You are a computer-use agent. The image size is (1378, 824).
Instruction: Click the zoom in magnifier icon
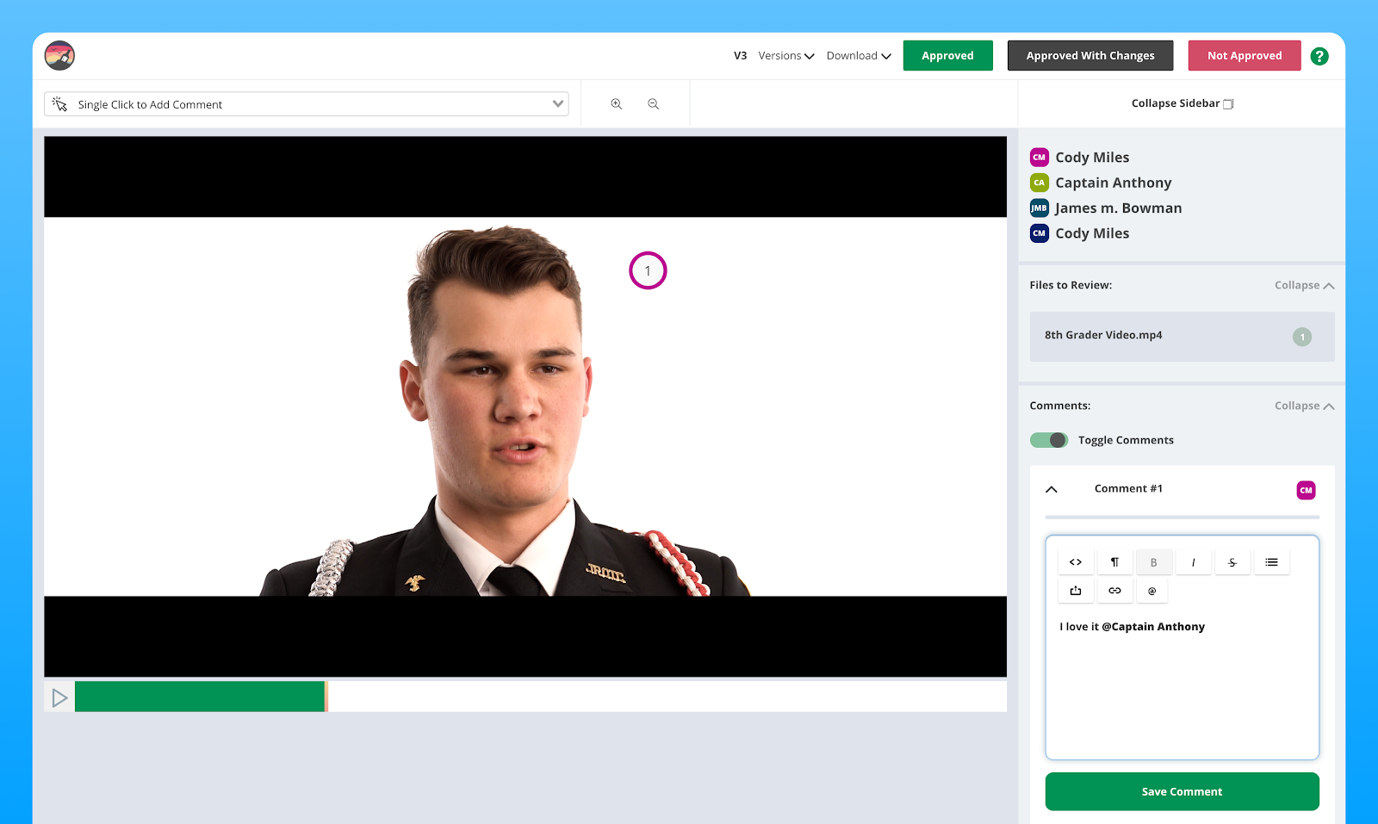click(617, 104)
